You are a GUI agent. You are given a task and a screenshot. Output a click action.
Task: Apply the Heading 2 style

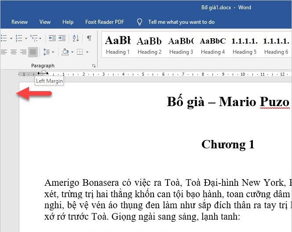point(150,45)
